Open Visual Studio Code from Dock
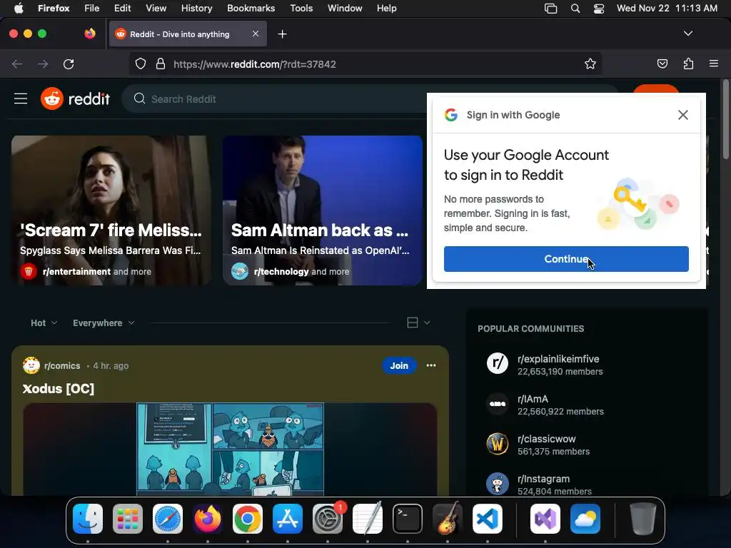 click(x=487, y=518)
